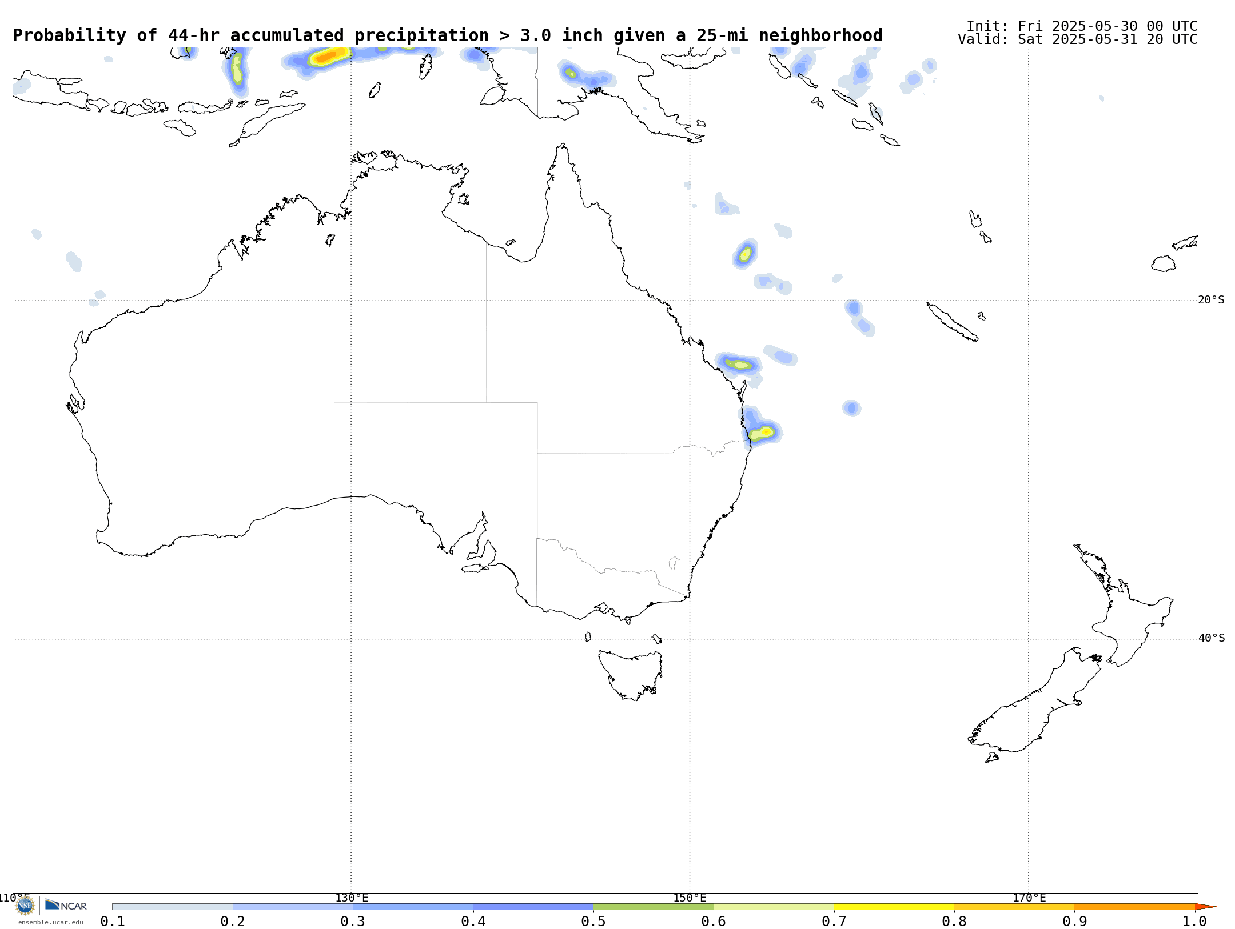Click the grey 0.1–0.2 colorbar segment

coord(173,907)
